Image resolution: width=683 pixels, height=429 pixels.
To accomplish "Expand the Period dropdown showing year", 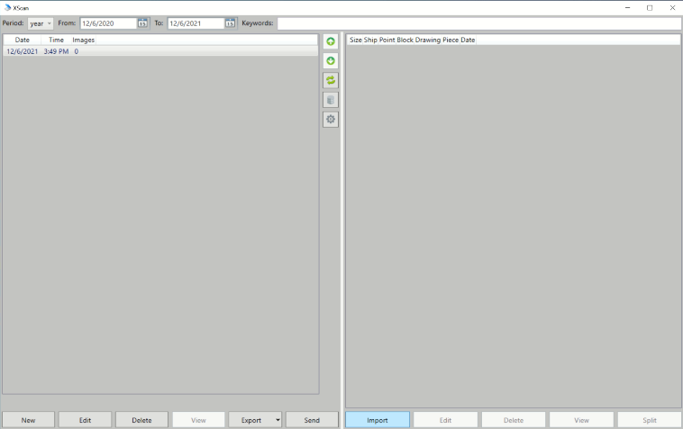I will [x=41, y=23].
